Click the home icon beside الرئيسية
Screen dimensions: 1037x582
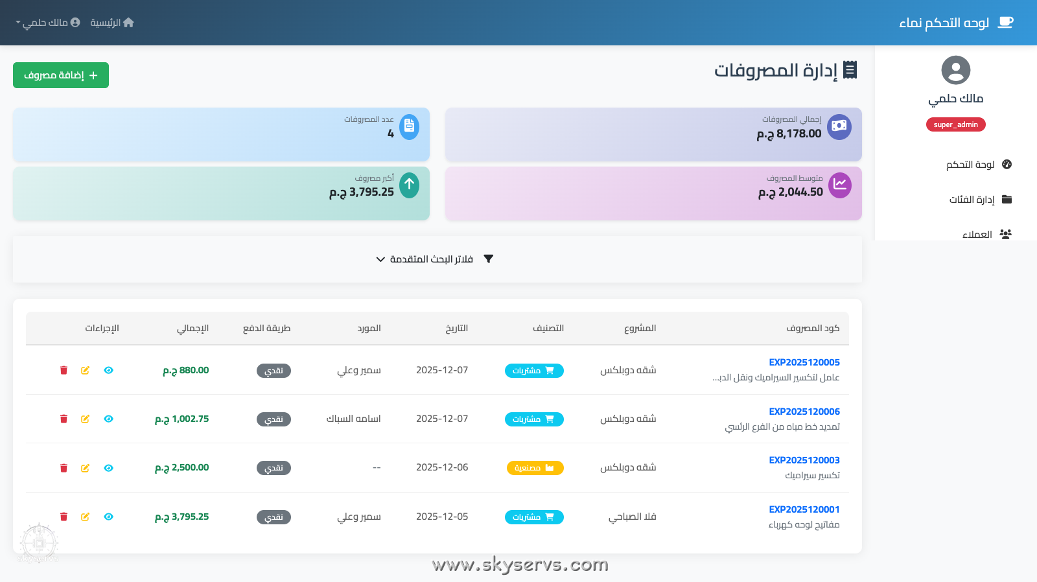click(128, 23)
